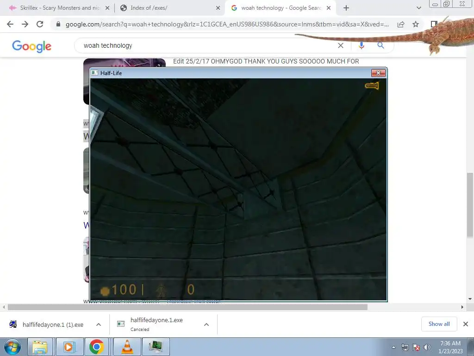Click the Chrome address bar URL
The width and height of the screenshot is (474, 356).
click(227, 24)
